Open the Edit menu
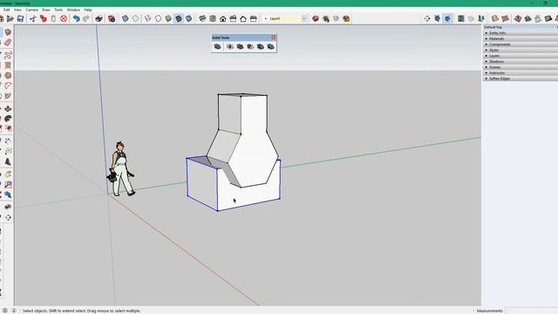The image size is (558, 314). point(6,10)
